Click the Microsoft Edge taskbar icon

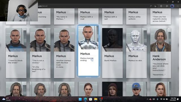(85, 99)
